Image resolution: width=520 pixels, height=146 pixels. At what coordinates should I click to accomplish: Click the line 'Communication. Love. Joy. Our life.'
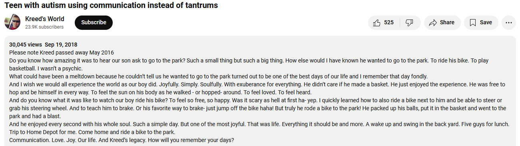pyautogui.click(x=122, y=140)
